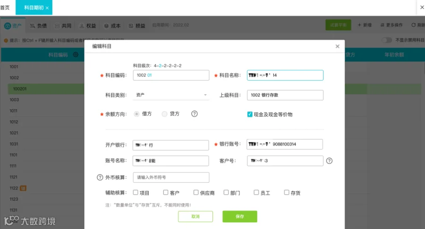
Task: Check the 供应商 auxiliary checkbox
Action: tap(196, 193)
